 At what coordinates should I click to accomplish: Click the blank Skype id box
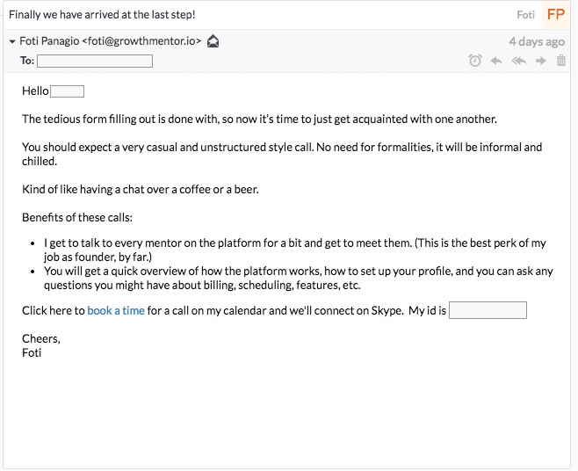pyautogui.click(x=488, y=310)
